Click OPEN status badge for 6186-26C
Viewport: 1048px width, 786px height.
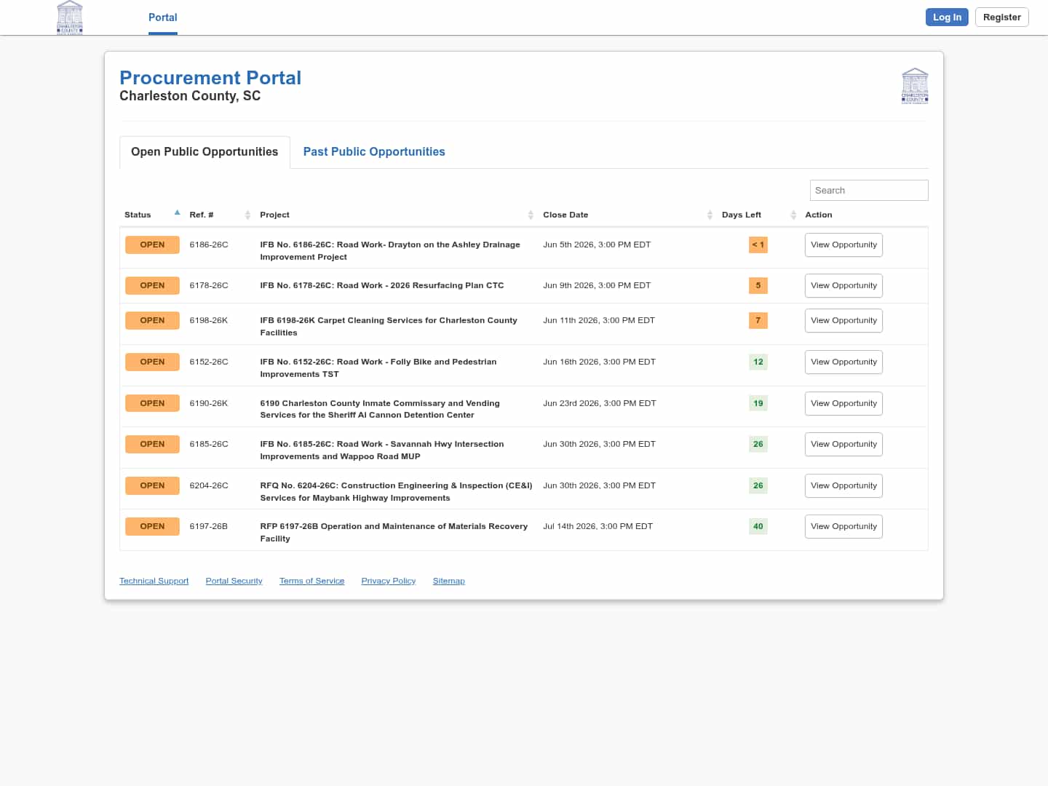click(x=152, y=245)
